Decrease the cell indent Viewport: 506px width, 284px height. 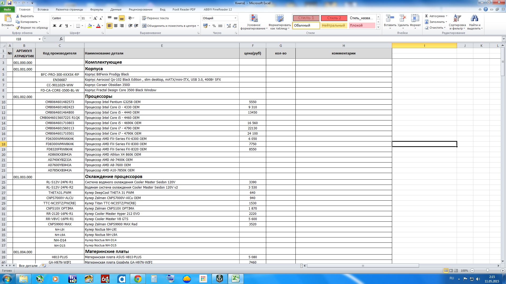tap(130, 26)
